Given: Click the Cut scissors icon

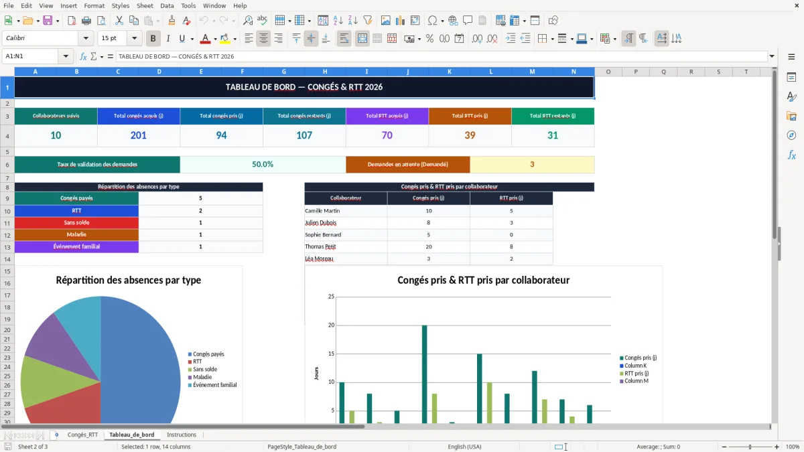Looking at the screenshot, I should [119, 21].
